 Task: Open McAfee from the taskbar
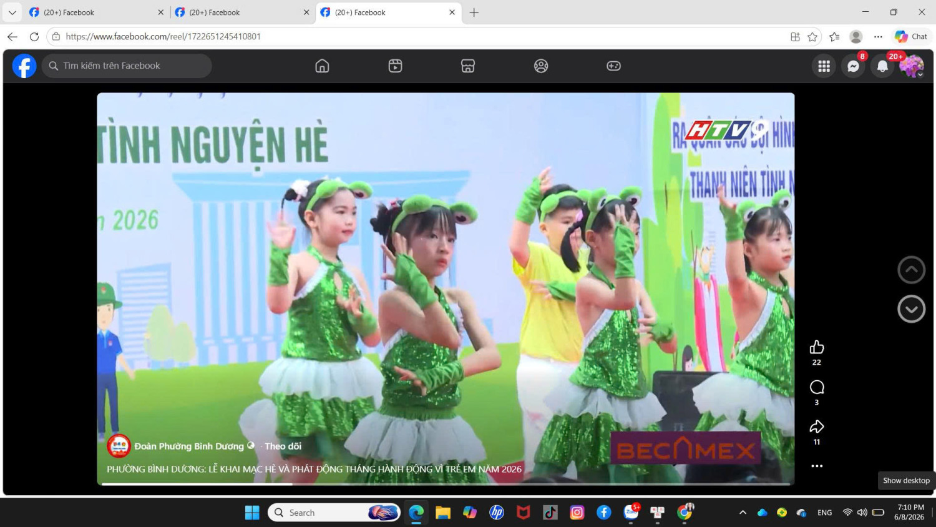(x=524, y=513)
